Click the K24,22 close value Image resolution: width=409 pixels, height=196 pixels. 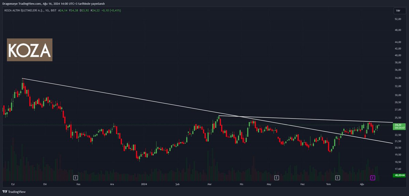(x=95, y=11)
